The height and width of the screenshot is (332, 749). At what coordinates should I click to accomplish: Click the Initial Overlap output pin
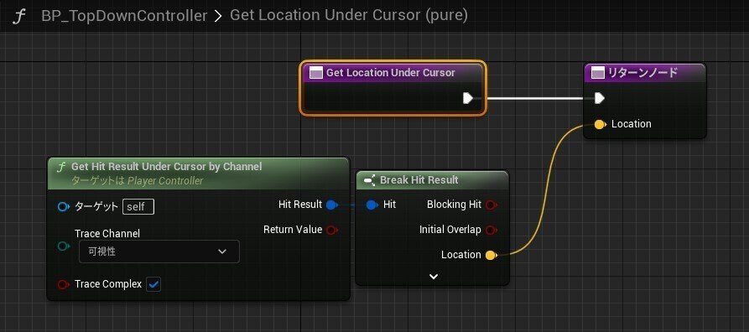point(491,231)
